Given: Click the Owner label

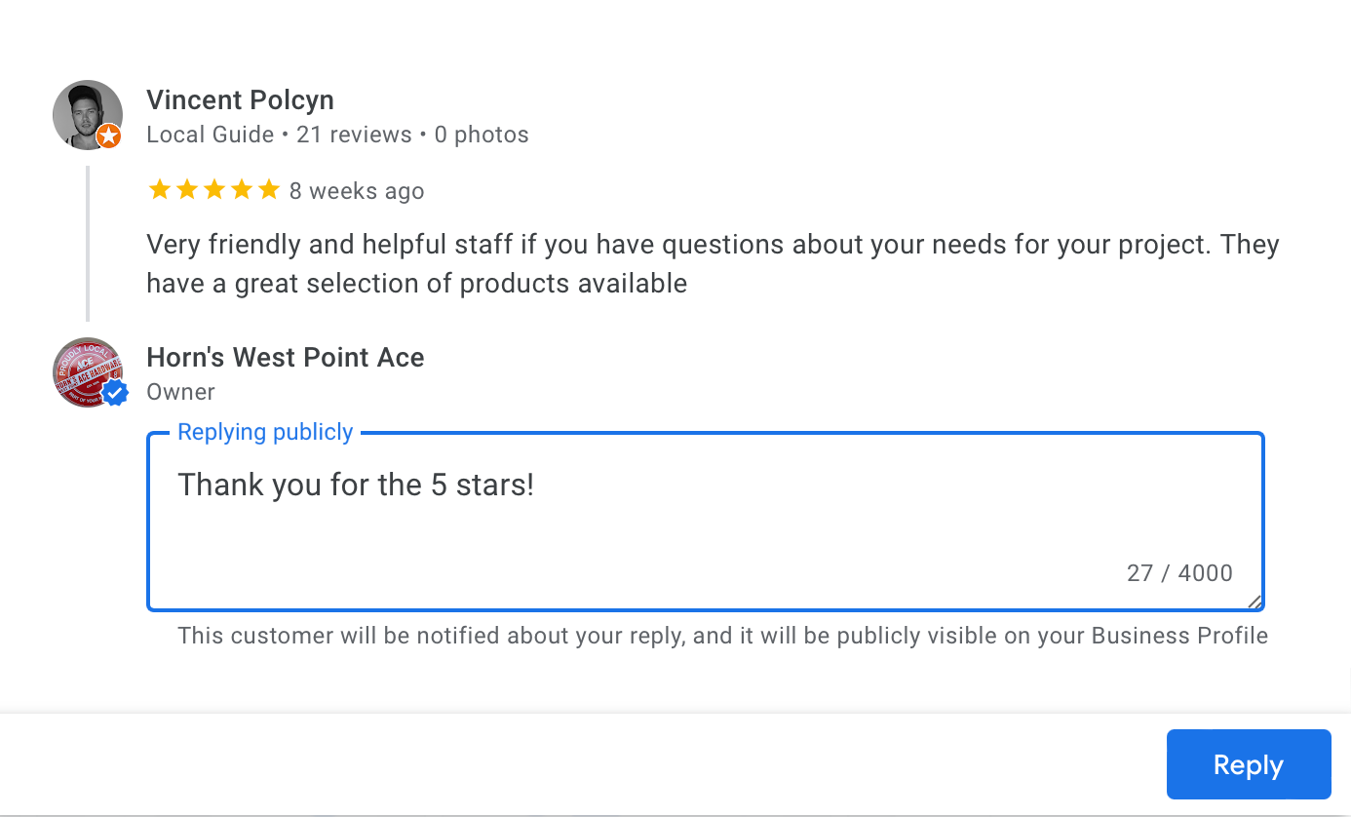Looking at the screenshot, I should 180,392.
